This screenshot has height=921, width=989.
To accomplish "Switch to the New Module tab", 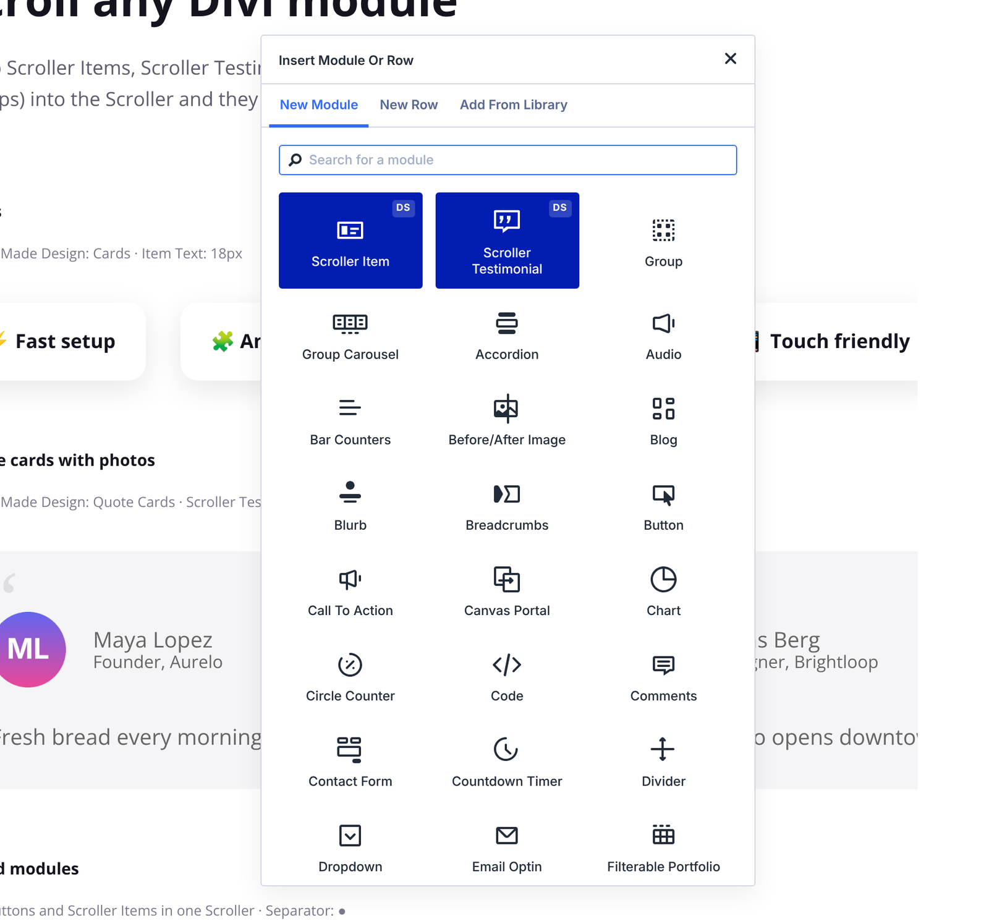I will point(319,105).
